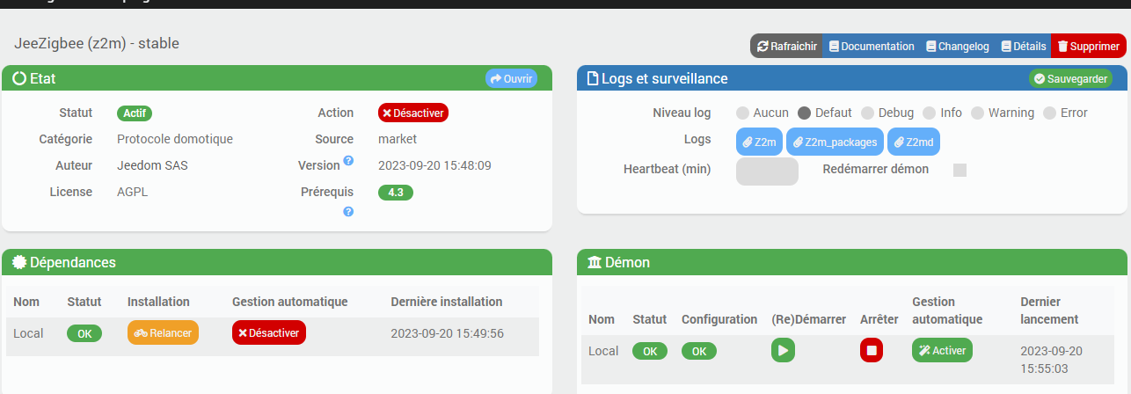Screen dimensions: 1131x394
Task: Select the Aucun log level
Action: [742, 113]
